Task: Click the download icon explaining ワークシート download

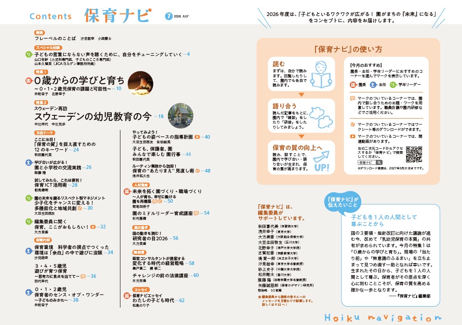Action: [353, 125]
